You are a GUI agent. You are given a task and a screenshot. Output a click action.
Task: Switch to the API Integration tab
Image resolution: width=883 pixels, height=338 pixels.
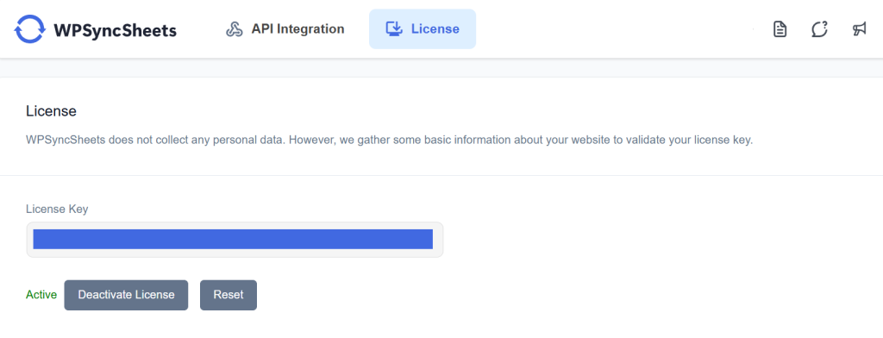pyautogui.click(x=285, y=28)
